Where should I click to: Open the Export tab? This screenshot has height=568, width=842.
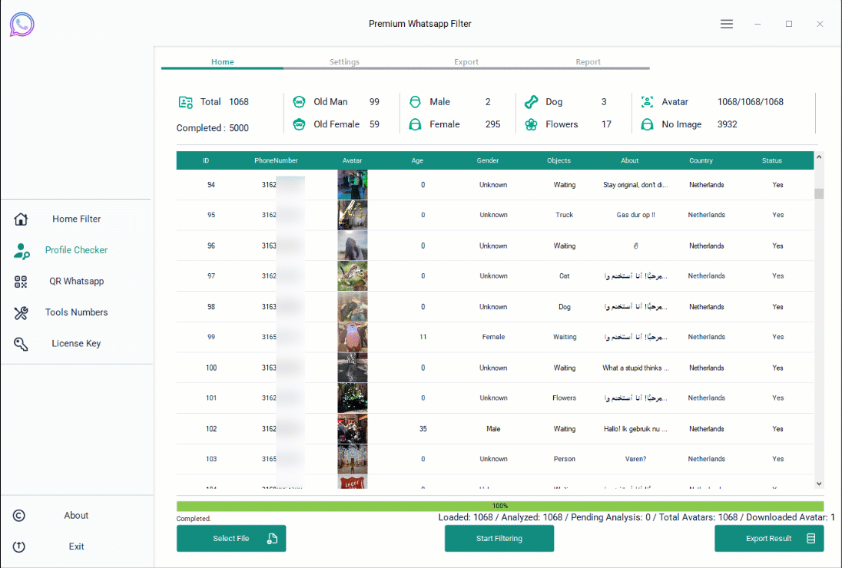coord(466,62)
